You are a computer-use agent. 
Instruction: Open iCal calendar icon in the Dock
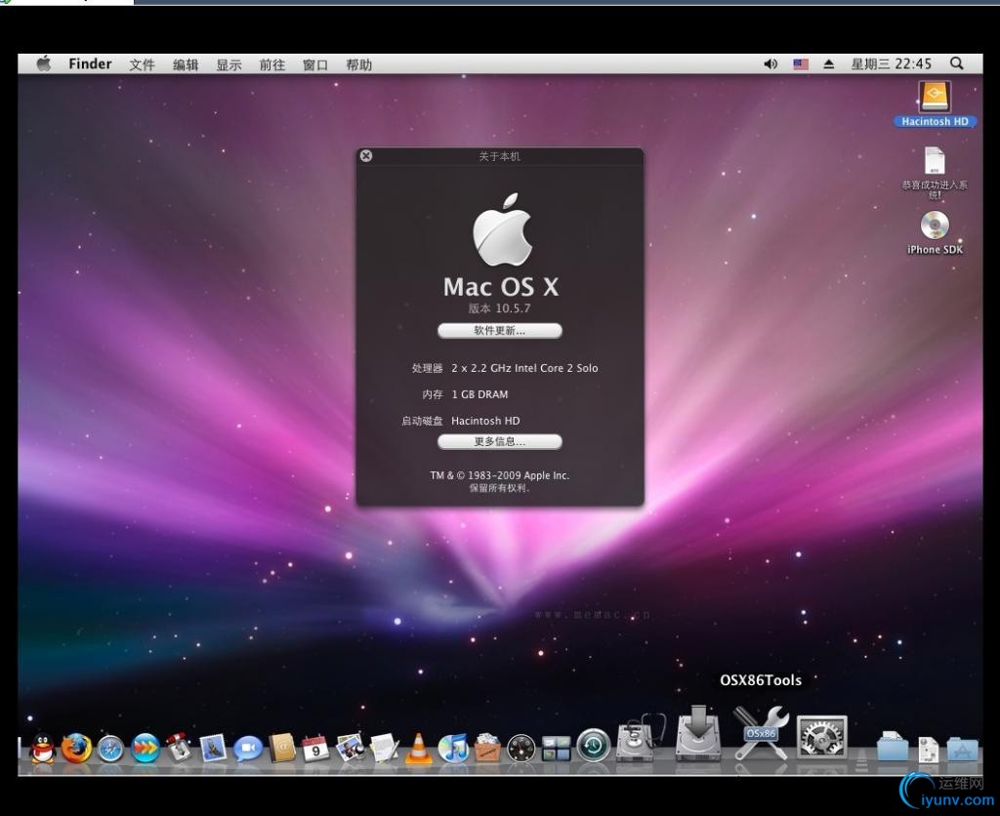(315, 748)
